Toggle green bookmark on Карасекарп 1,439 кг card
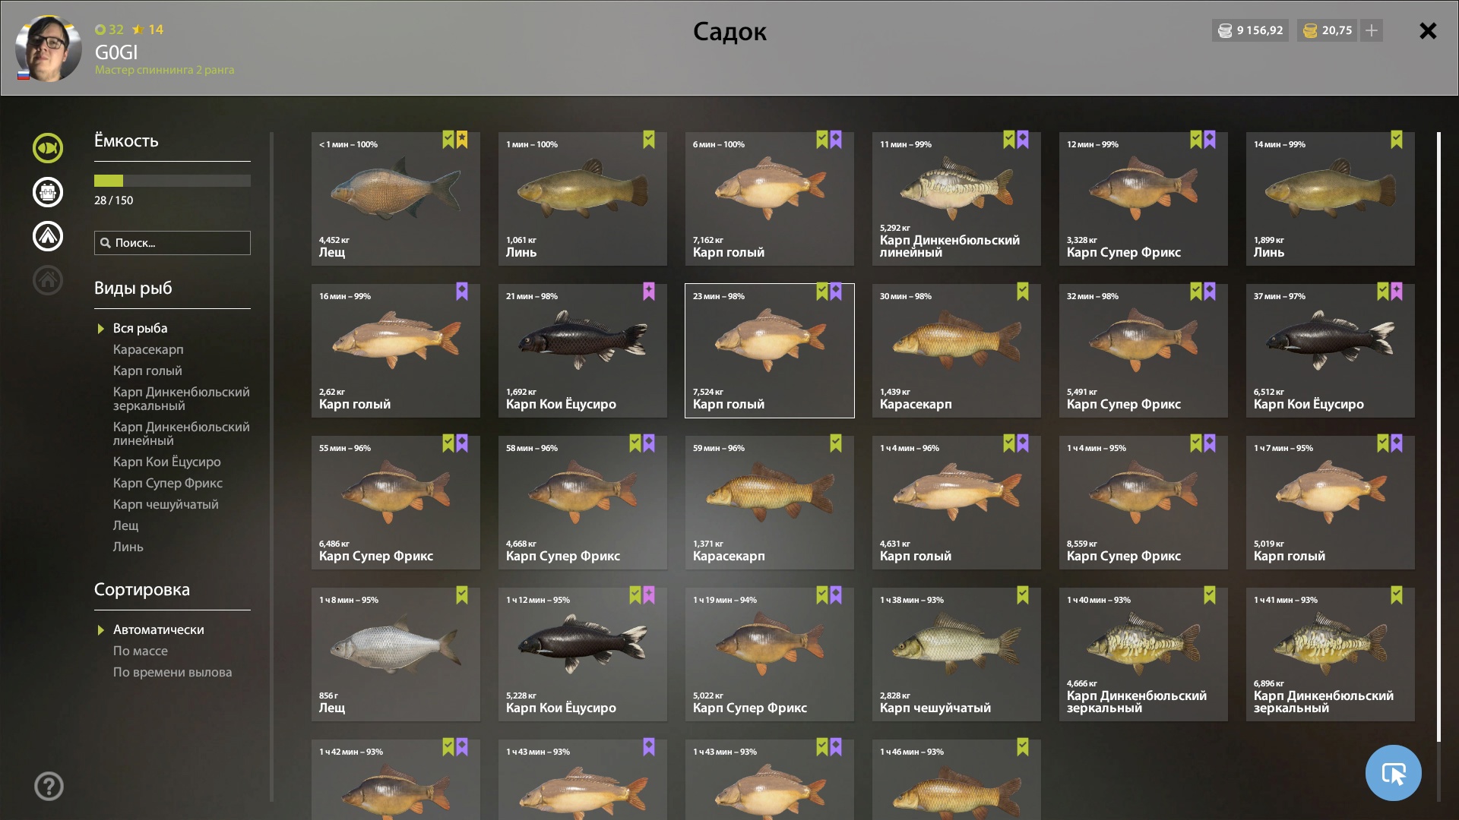Screen dimensions: 1459x820 click(1023, 292)
